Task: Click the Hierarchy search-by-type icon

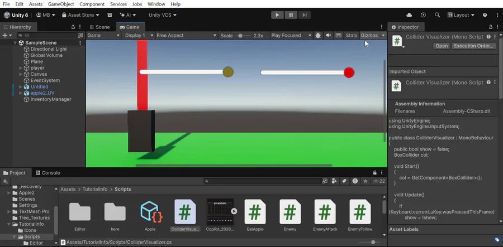Action: click(80, 36)
